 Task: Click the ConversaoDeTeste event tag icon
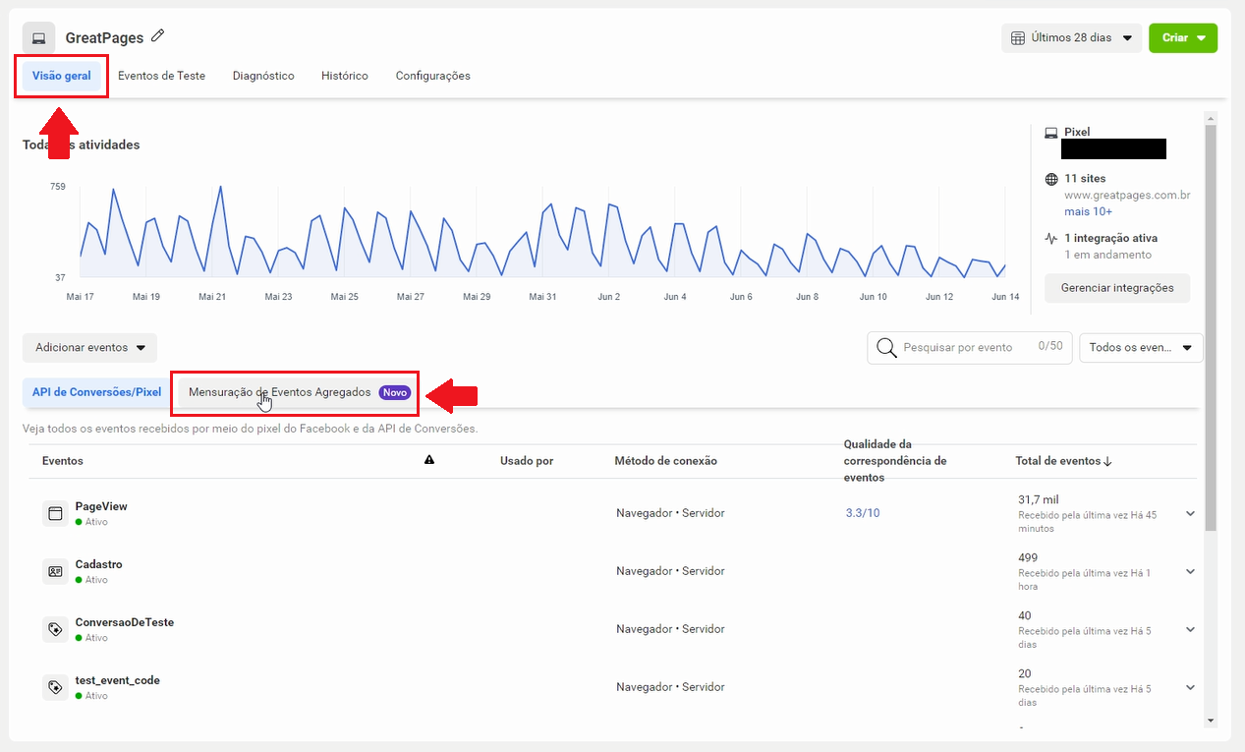point(55,629)
